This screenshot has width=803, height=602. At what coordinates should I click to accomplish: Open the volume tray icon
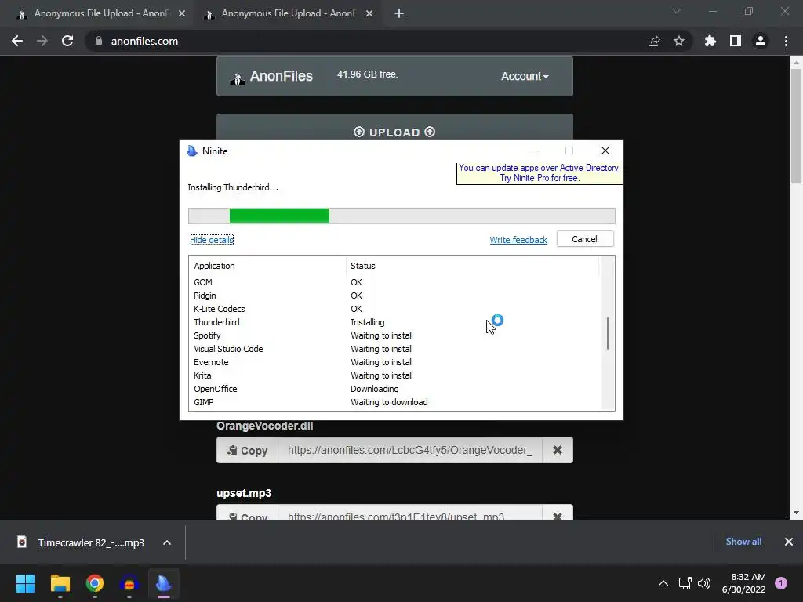pyautogui.click(x=704, y=583)
